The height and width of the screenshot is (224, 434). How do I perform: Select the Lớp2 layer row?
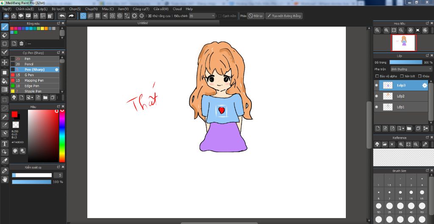point(401,96)
